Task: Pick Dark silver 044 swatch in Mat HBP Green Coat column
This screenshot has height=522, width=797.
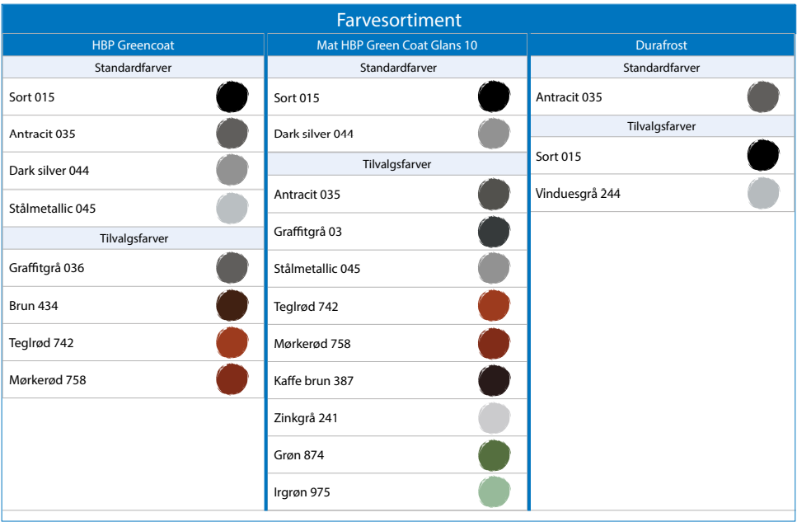Action: [x=494, y=134]
